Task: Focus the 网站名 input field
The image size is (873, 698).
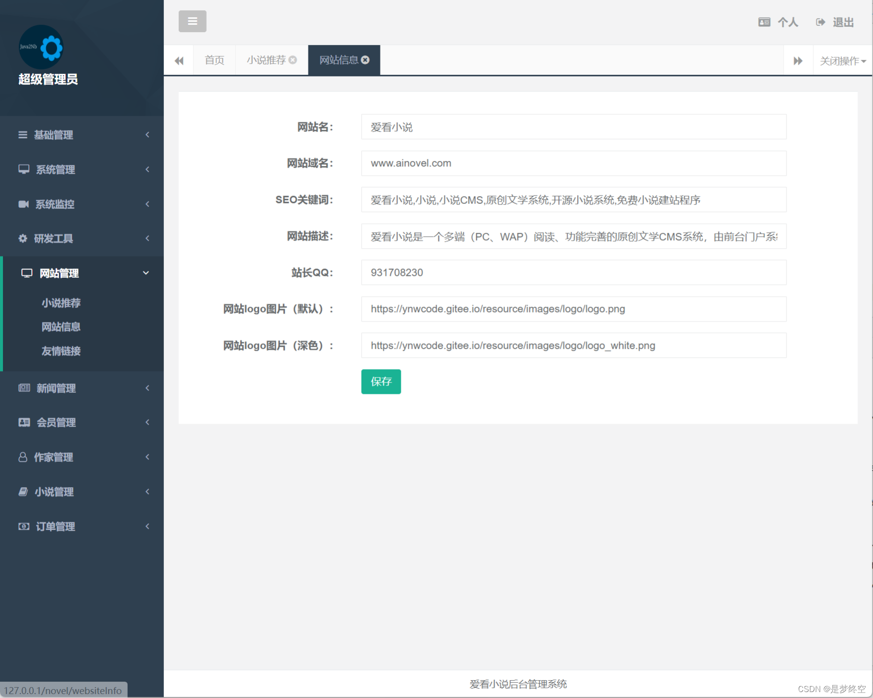Action: click(574, 127)
